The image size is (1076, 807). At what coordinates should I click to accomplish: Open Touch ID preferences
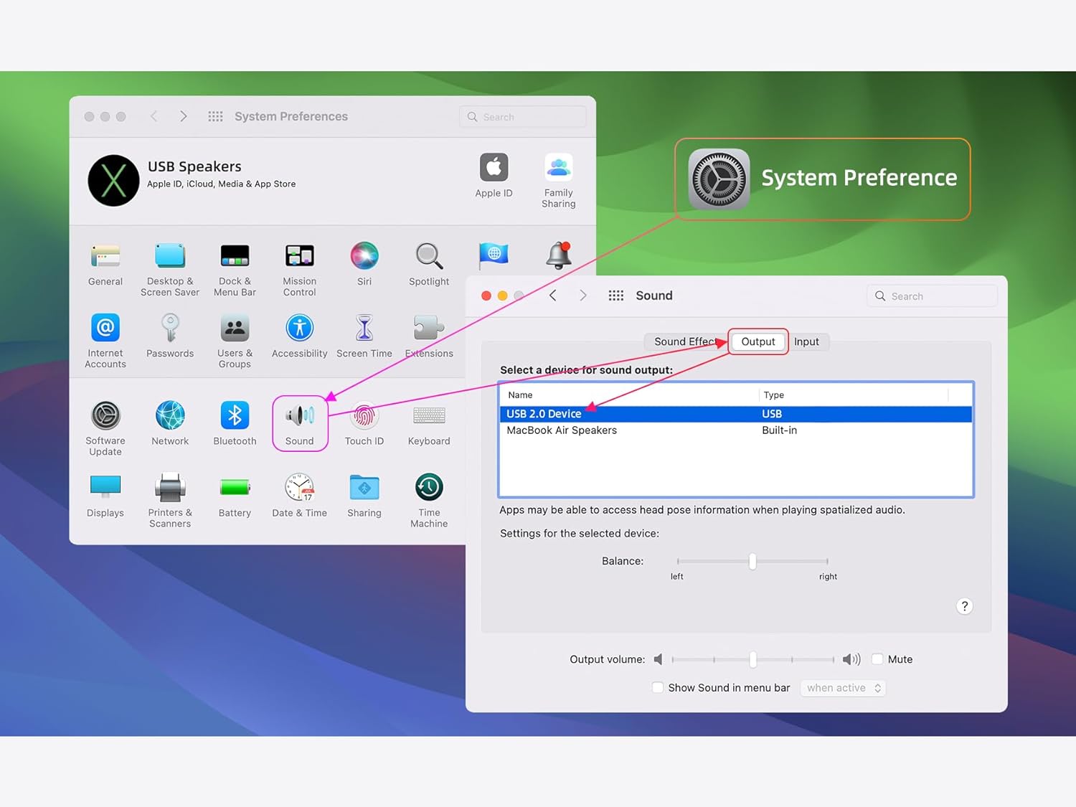364,423
